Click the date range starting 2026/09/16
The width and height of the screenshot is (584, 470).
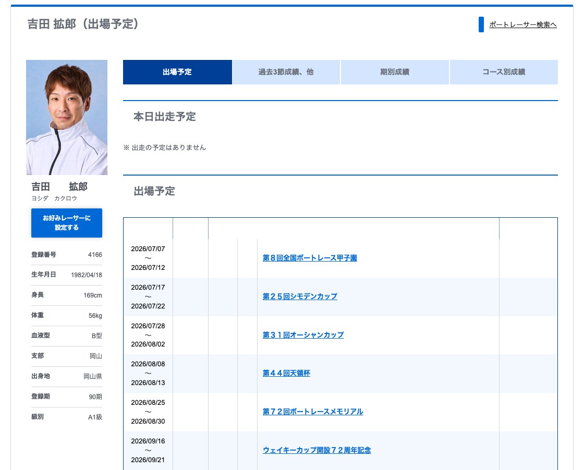click(x=148, y=450)
